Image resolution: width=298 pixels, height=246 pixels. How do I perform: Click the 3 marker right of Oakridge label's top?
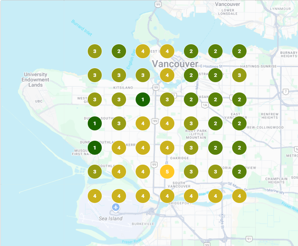[x=191, y=148]
